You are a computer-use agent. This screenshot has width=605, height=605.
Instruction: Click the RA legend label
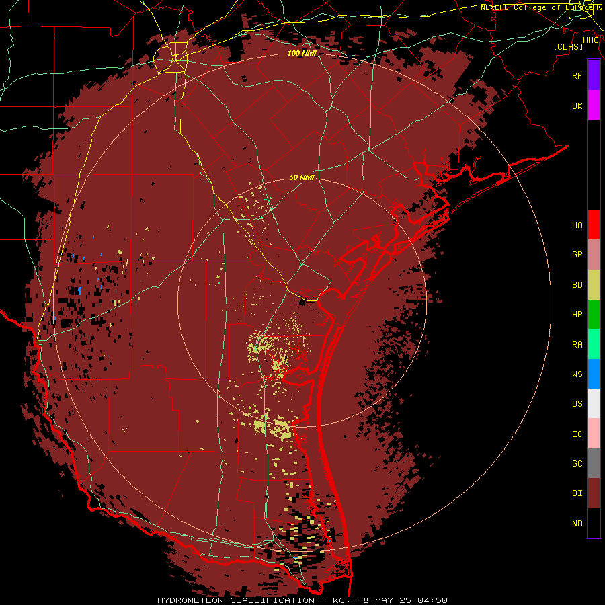[577, 345]
